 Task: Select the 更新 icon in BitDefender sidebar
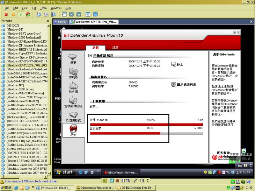pyautogui.click(x=73, y=130)
